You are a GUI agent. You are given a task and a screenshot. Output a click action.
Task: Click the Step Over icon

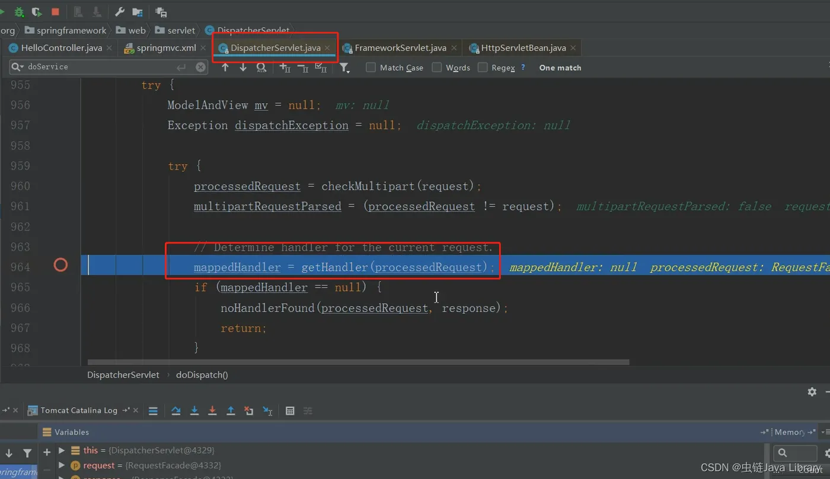tap(176, 411)
